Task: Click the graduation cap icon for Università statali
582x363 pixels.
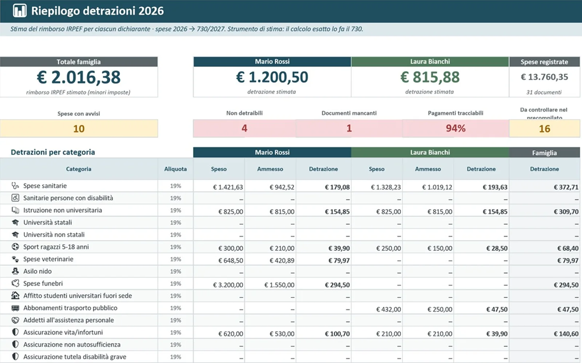Action: click(15, 222)
